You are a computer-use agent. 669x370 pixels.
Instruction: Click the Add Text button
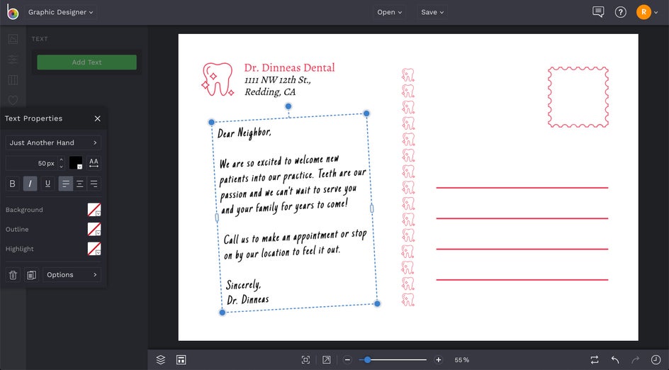point(86,62)
